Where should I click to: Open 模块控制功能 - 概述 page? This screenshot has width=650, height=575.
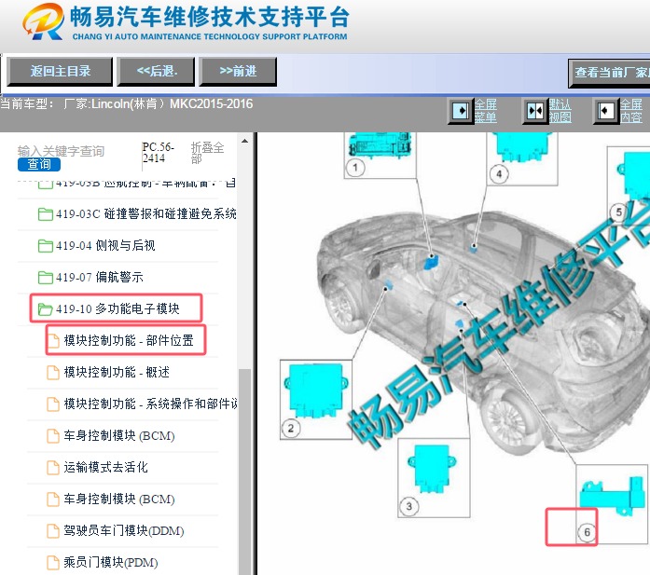pyautogui.click(x=117, y=372)
